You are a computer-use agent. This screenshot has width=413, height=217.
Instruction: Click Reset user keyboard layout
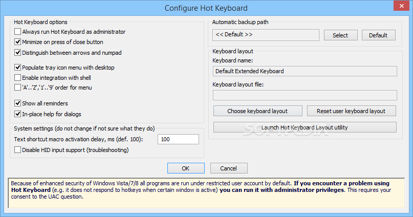pyautogui.click(x=352, y=111)
